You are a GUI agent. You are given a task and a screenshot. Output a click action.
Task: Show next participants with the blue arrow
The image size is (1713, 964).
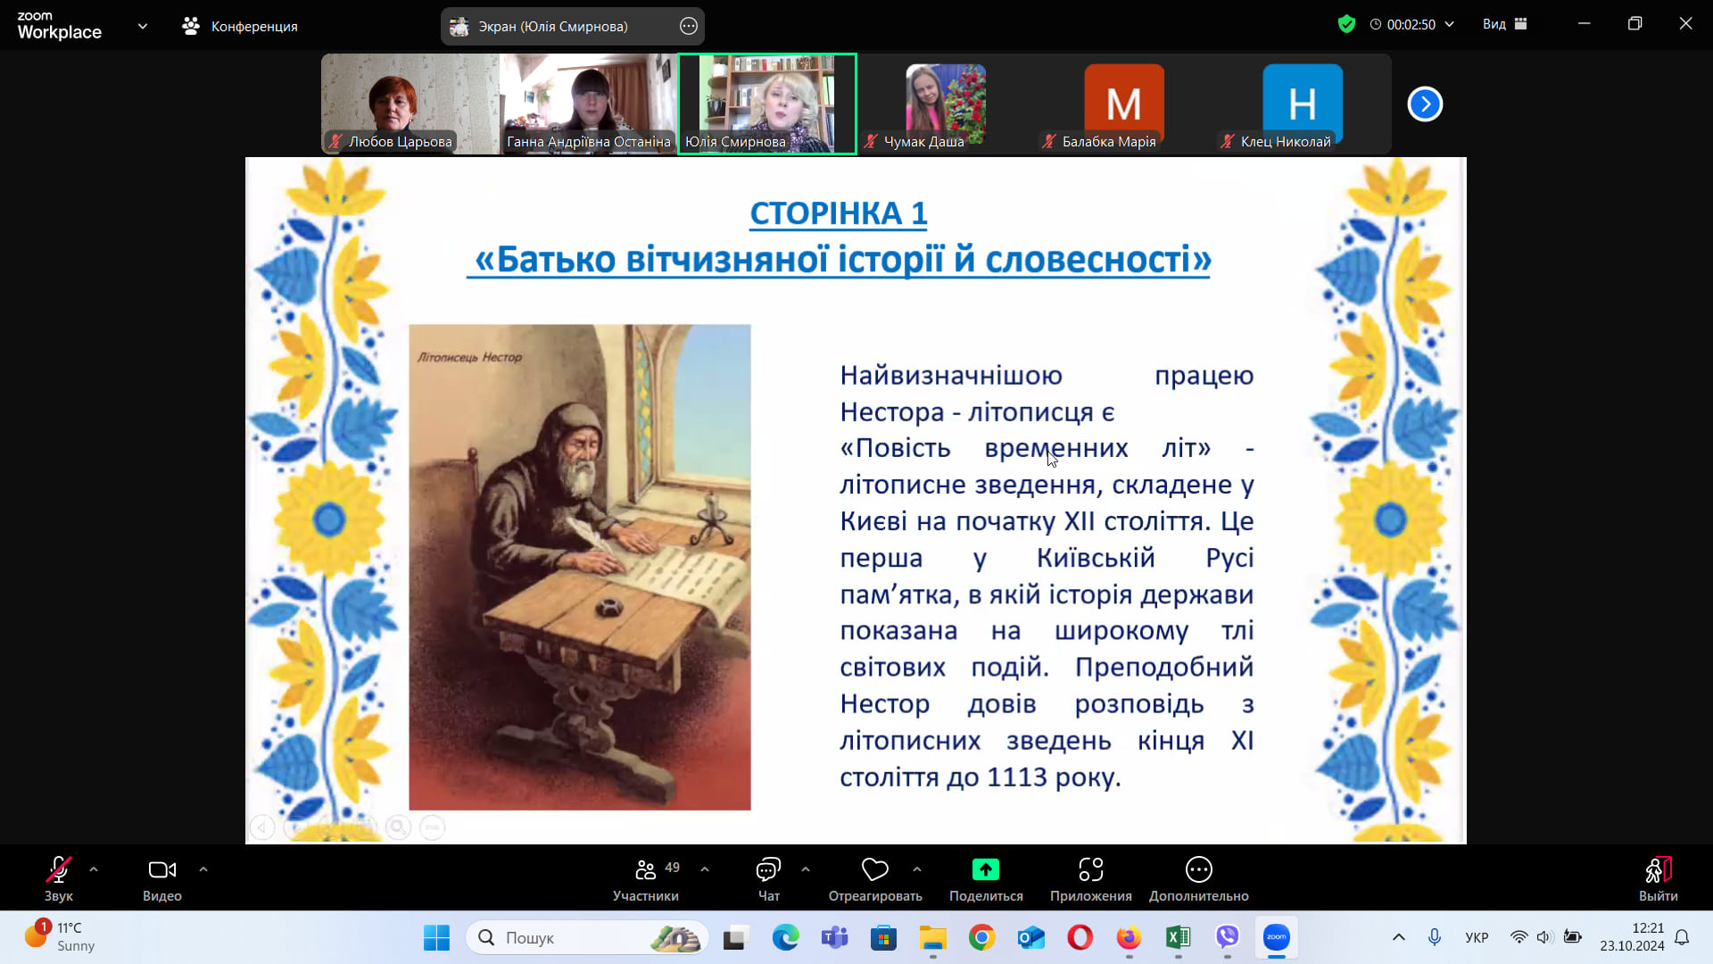(1425, 104)
